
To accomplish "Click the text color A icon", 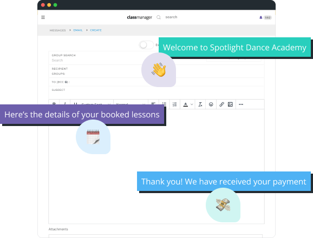I will click(185, 104).
